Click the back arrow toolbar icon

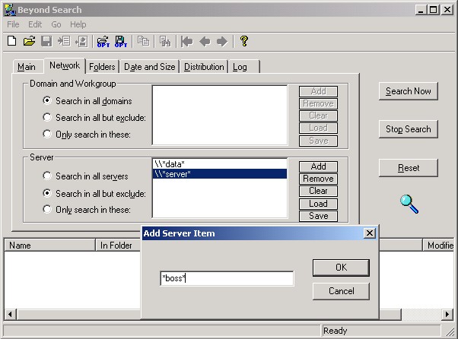[205, 42]
